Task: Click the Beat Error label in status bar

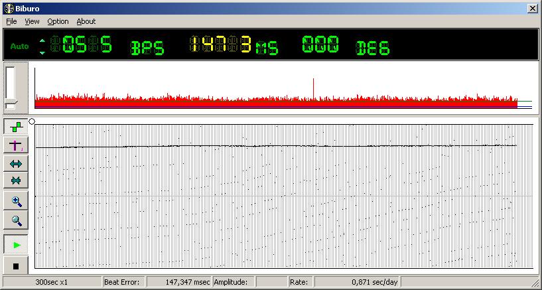Action: pos(121,282)
